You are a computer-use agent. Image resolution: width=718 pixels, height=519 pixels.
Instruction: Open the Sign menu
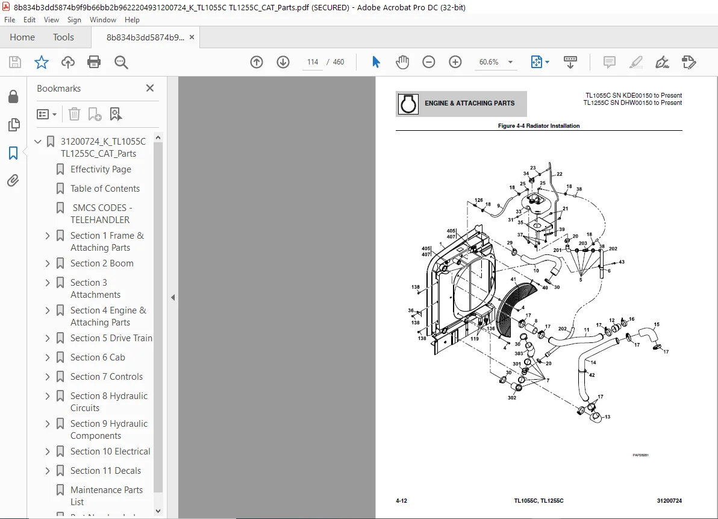[74, 20]
